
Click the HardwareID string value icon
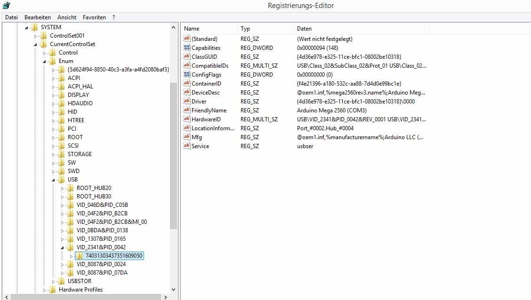(186, 119)
